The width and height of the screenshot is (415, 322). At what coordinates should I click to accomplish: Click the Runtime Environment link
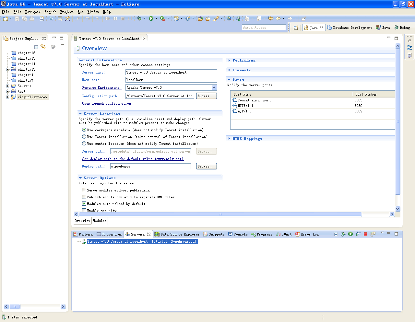(x=101, y=87)
